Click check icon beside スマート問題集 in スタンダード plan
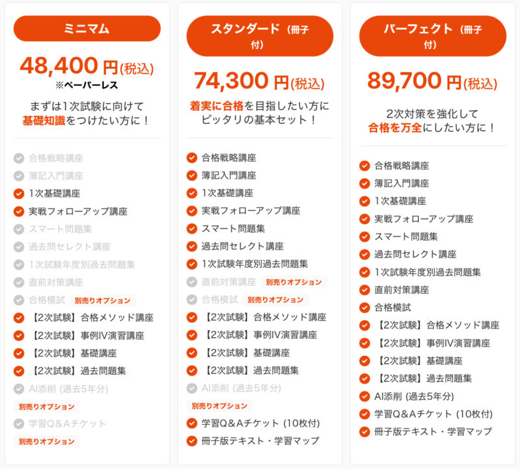The width and height of the screenshot is (520, 469). tap(192, 229)
